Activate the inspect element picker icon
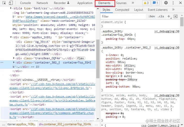Screen dimensions: 184x127 tap(4, 3)
